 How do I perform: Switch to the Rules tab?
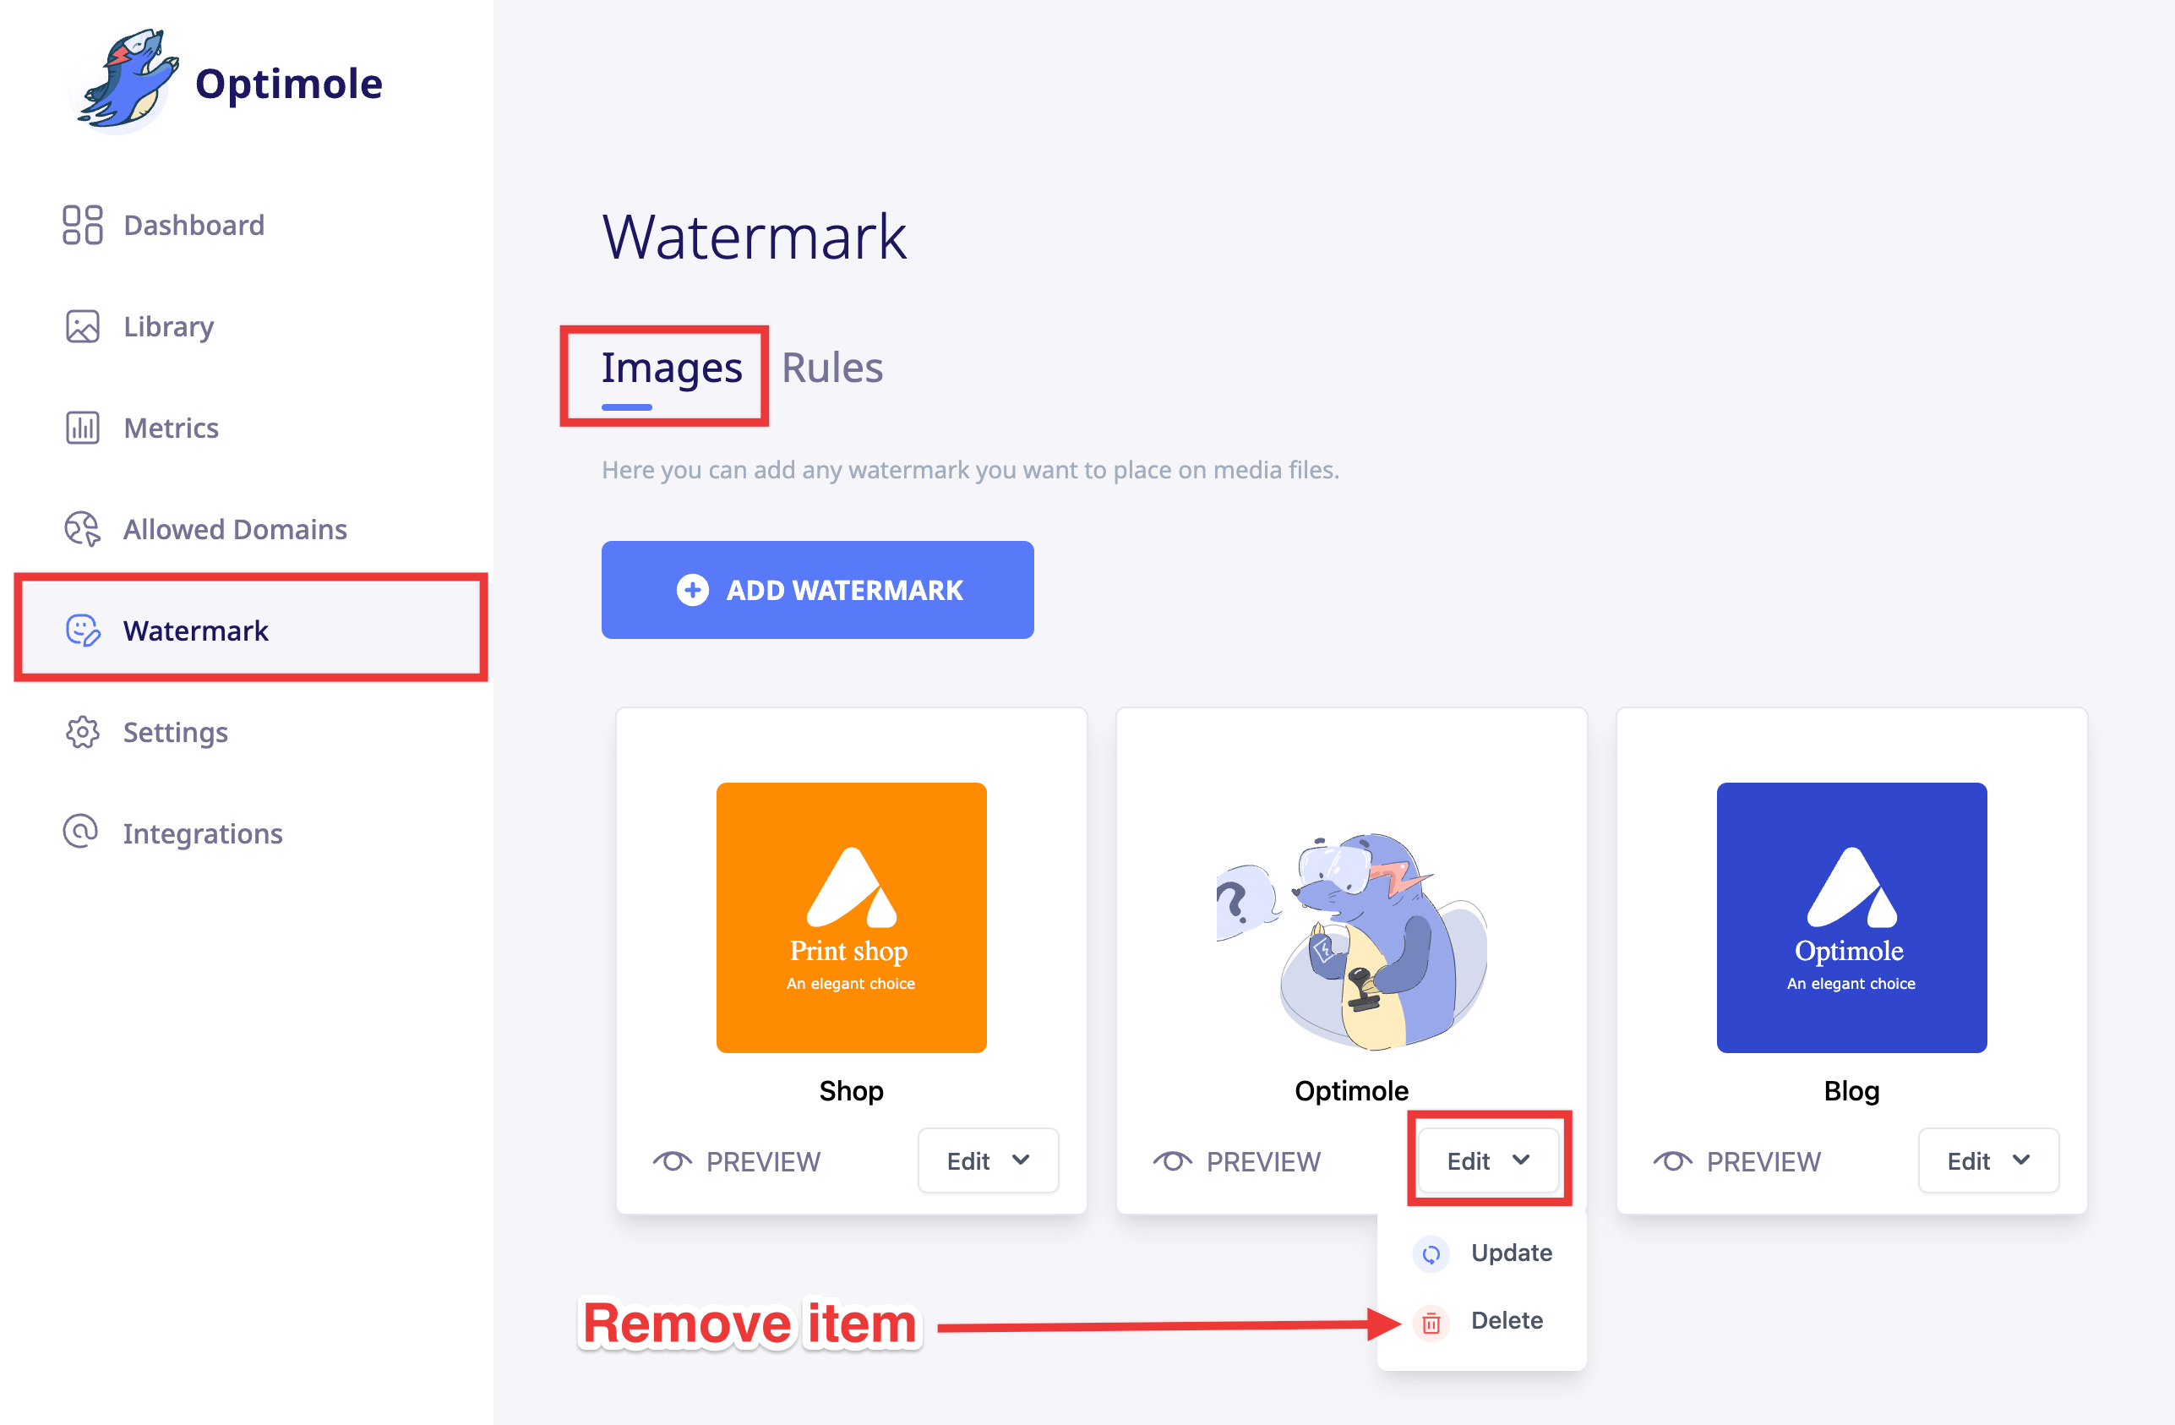point(831,369)
